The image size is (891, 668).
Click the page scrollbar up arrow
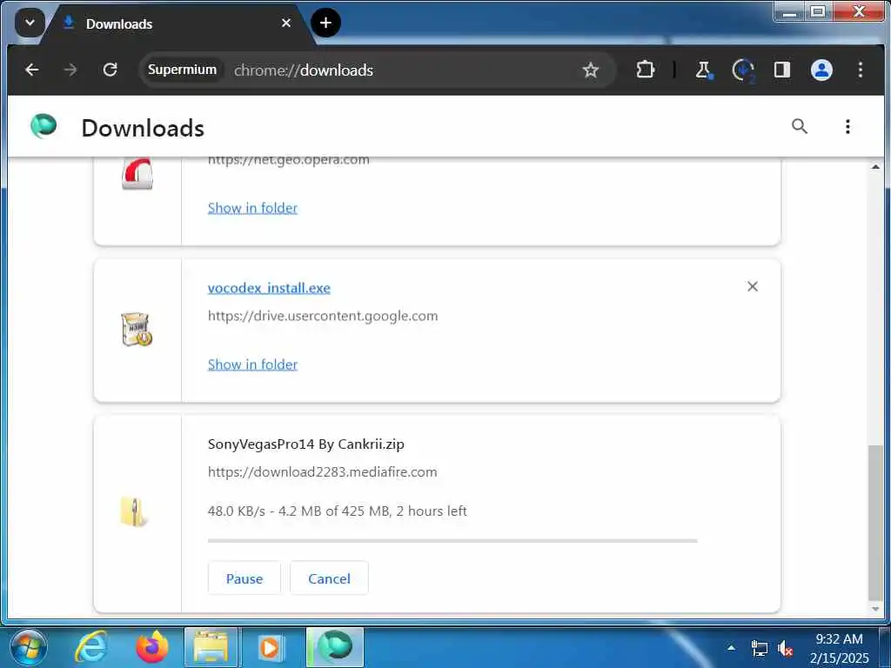875,167
